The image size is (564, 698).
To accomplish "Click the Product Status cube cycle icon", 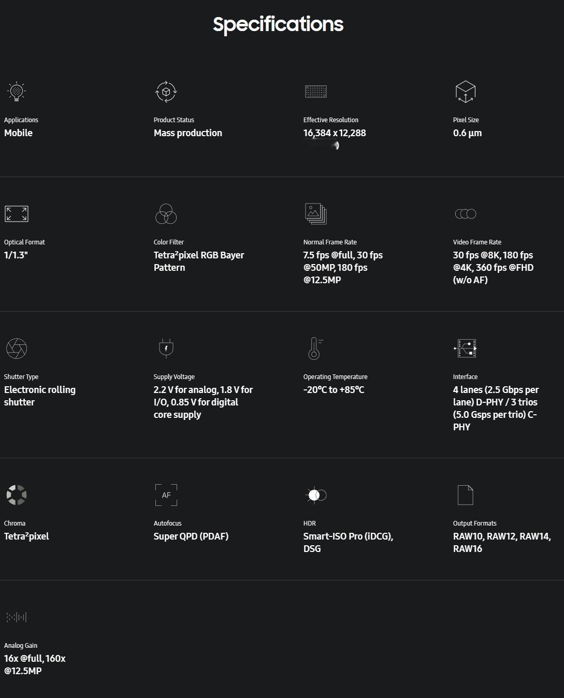I will [166, 92].
